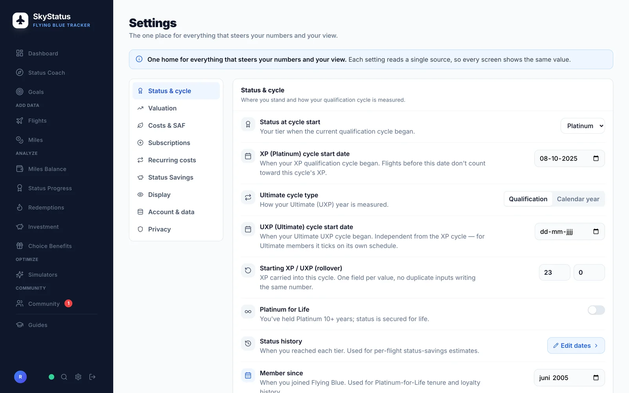Image resolution: width=629 pixels, height=393 pixels.
Task: Select Calendar year cycle type
Action: [x=578, y=199]
